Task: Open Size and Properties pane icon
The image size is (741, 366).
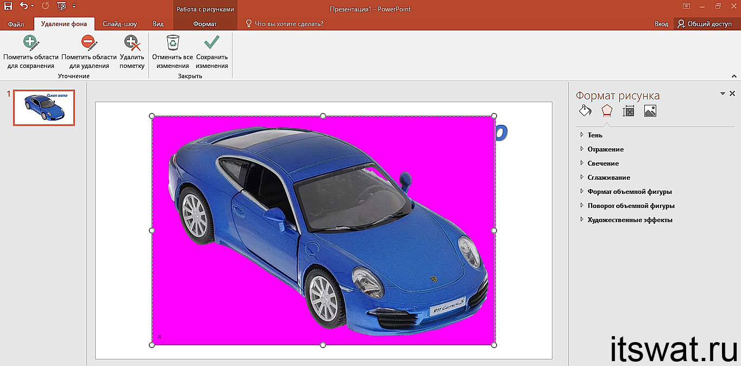Action: (628, 111)
